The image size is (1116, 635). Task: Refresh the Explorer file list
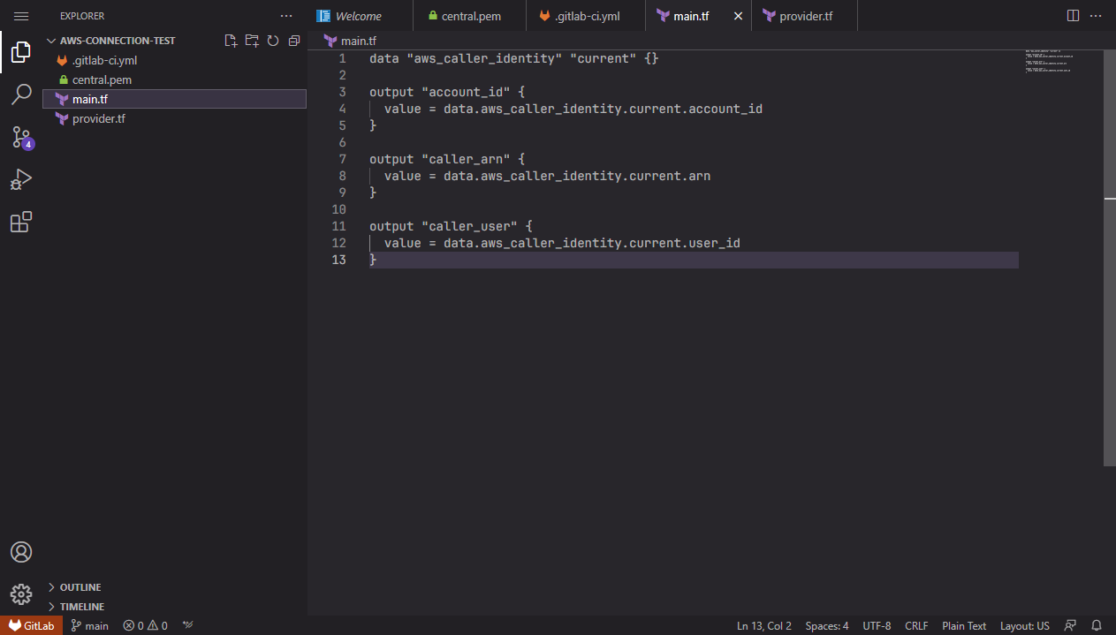(x=273, y=40)
